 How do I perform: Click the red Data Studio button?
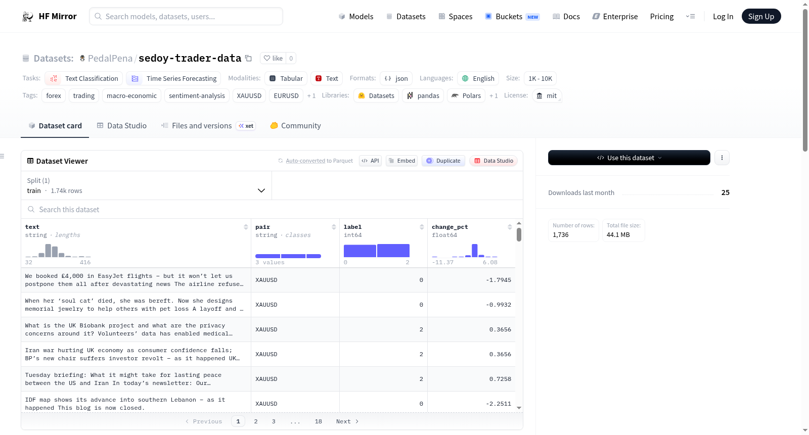pyautogui.click(x=493, y=161)
